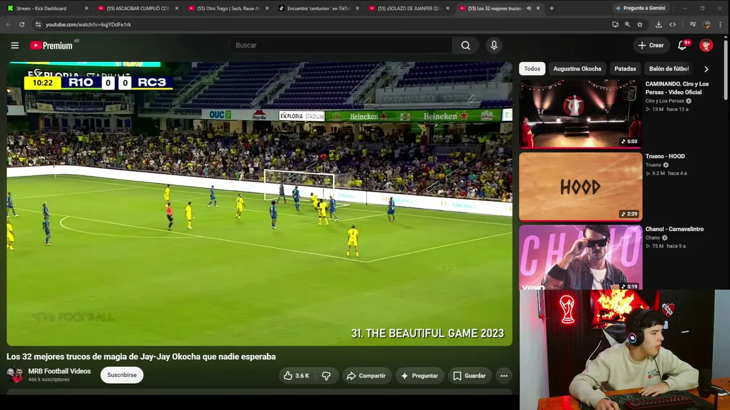
Task: Open the browser downloads icon
Action: pos(659,24)
